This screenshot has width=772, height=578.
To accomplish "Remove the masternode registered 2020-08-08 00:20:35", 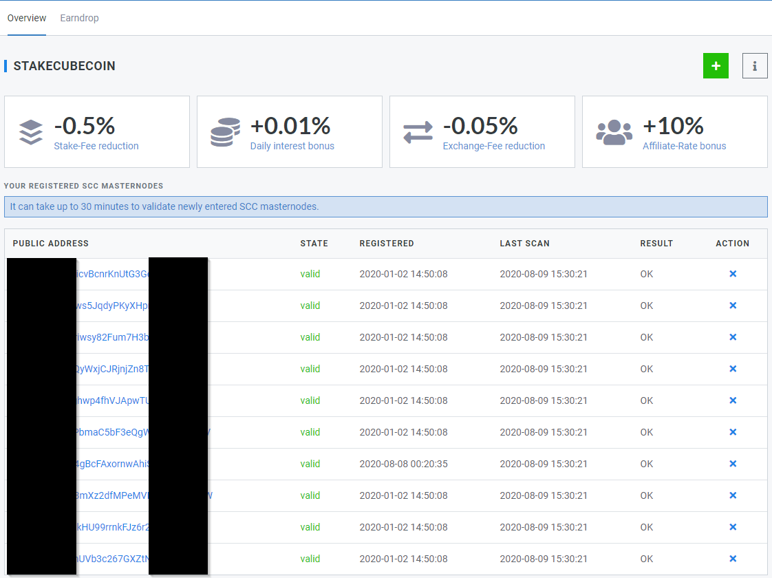I will [x=733, y=464].
